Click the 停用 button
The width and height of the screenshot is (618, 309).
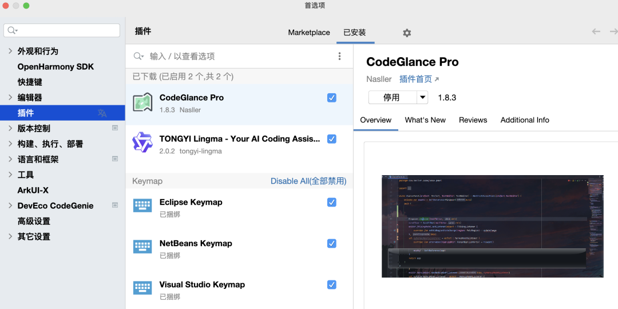click(393, 97)
